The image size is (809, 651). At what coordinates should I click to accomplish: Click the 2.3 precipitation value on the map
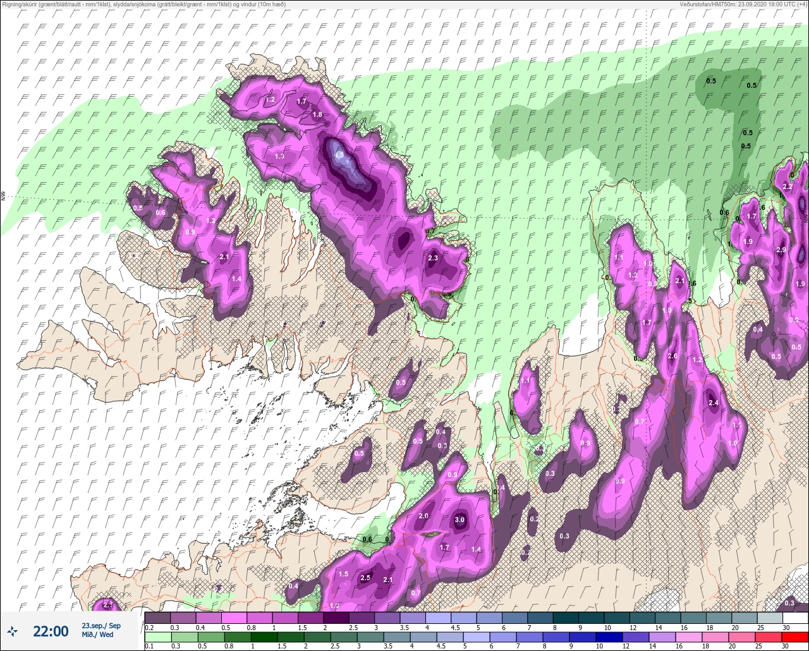point(433,258)
